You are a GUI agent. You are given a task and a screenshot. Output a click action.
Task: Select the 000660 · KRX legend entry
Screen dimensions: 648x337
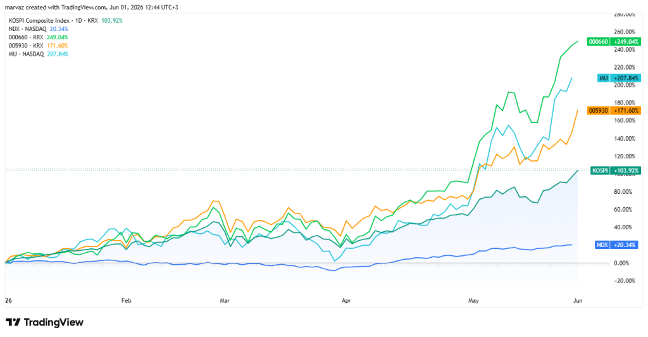click(x=39, y=37)
